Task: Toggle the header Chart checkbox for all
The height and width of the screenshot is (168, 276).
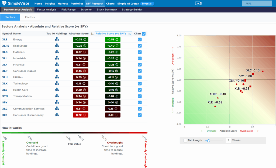Action: [x=144, y=34]
